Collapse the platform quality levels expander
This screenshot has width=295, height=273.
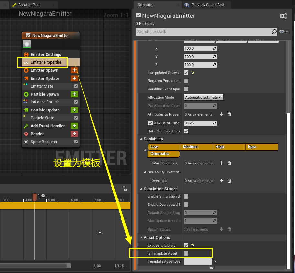[145, 150]
